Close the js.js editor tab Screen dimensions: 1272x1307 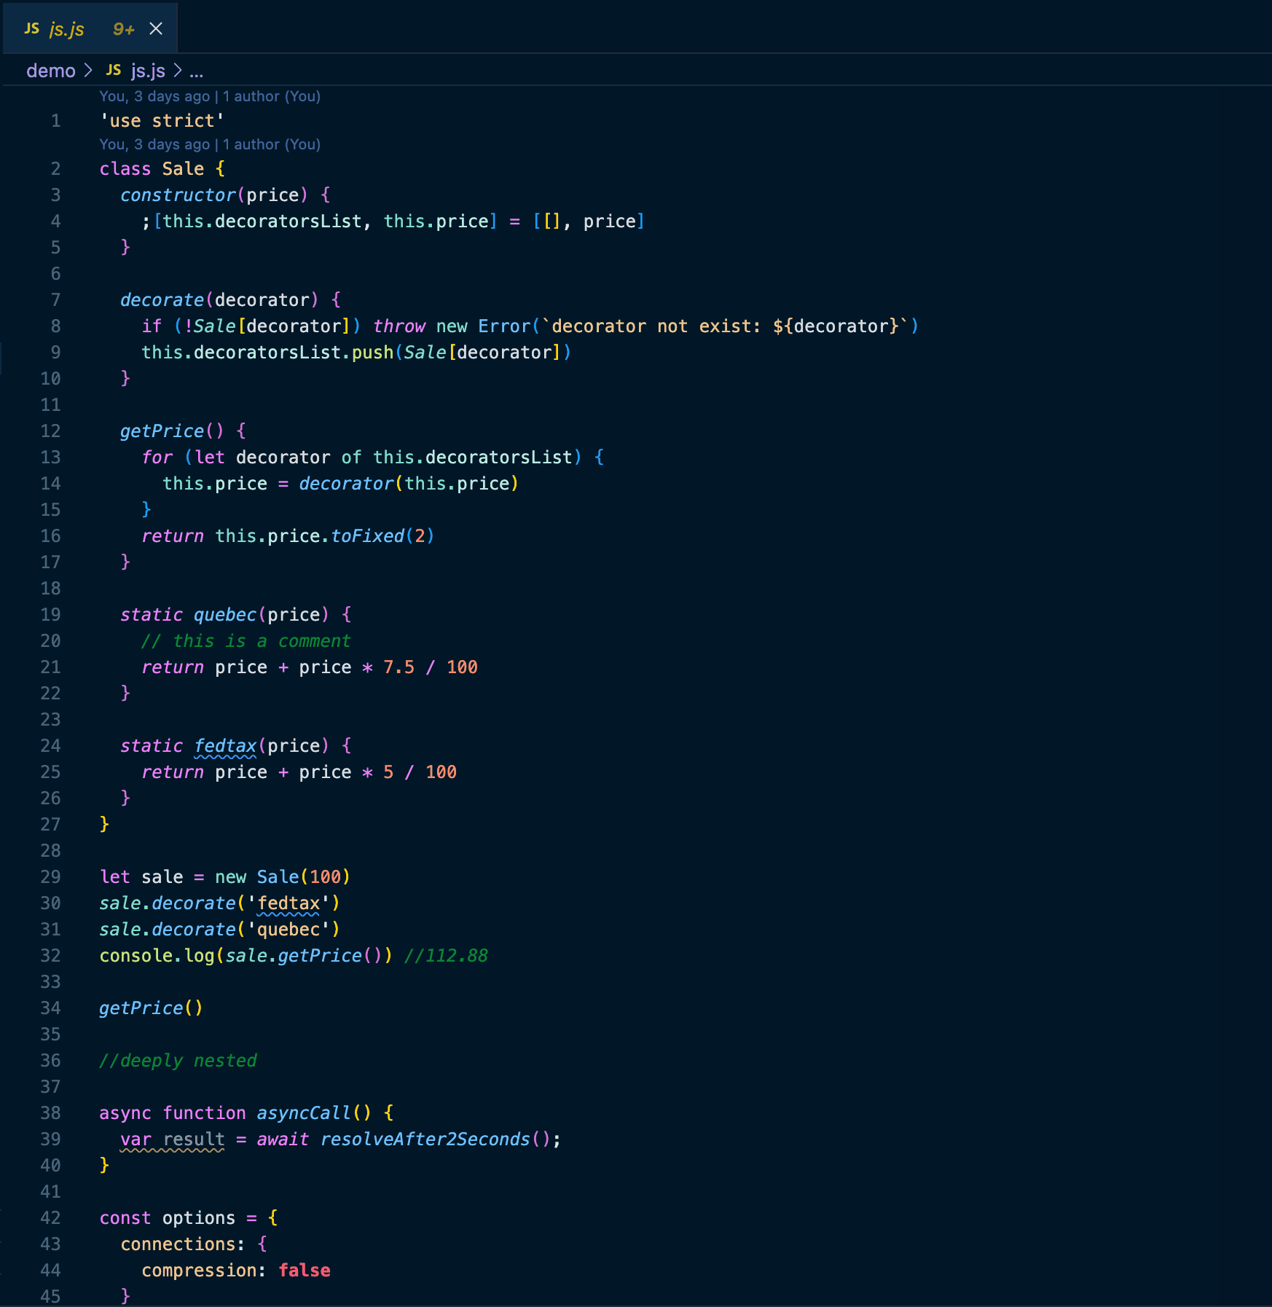(x=156, y=28)
